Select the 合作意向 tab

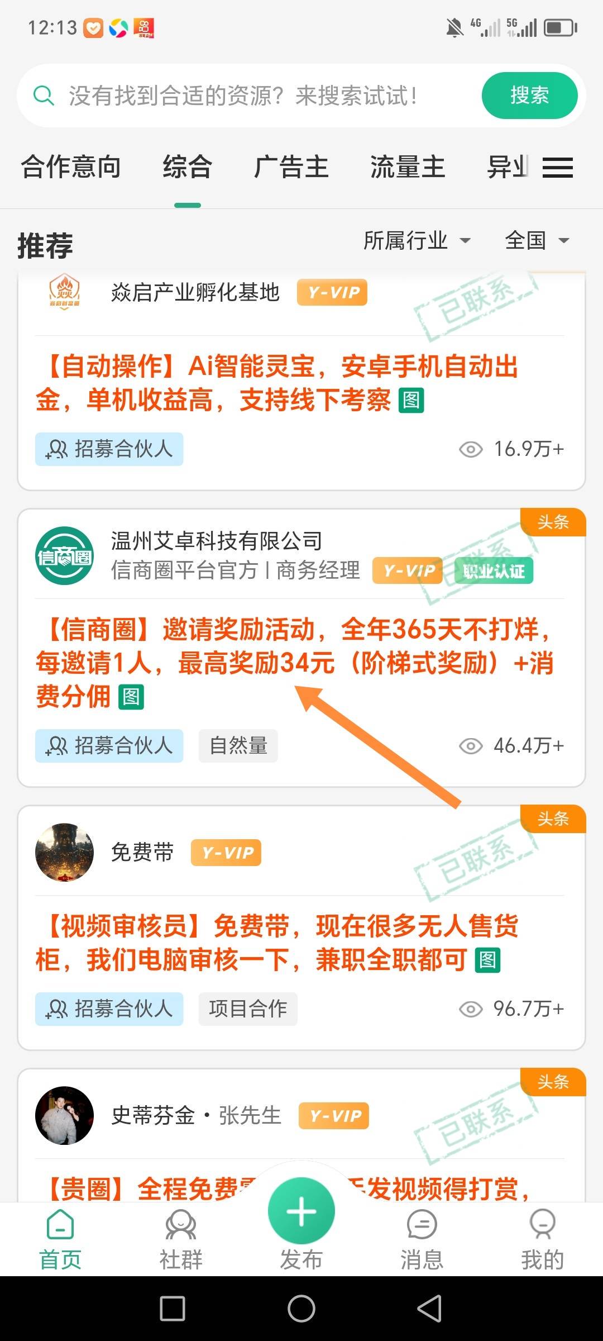tap(71, 167)
